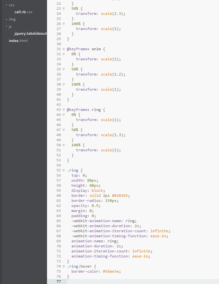The width and height of the screenshot is (219, 284).
Task: Fold the 50% block at line 47
Action: pyautogui.click(x=64, y=130)
